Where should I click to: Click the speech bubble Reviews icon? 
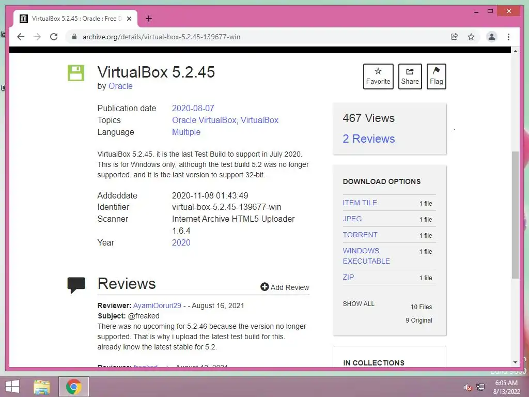(x=76, y=285)
